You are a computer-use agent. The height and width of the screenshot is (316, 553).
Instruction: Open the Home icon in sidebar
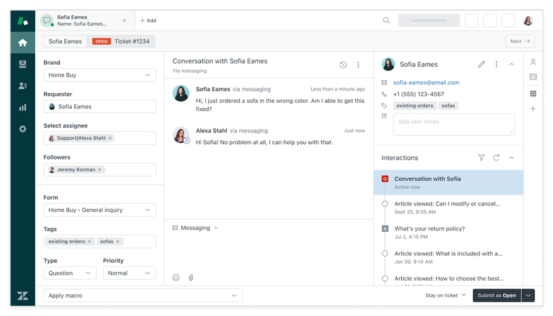[x=23, y=43]
